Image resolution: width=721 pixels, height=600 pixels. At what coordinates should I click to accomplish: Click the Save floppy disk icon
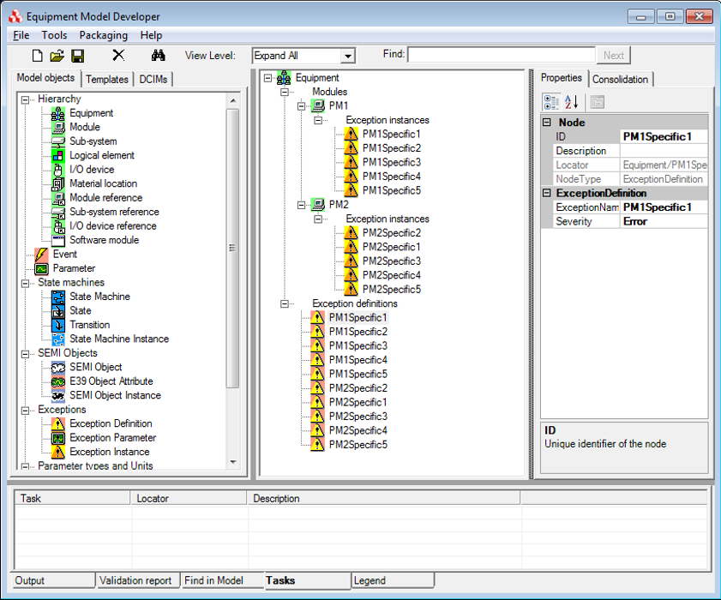coord(77,56)
